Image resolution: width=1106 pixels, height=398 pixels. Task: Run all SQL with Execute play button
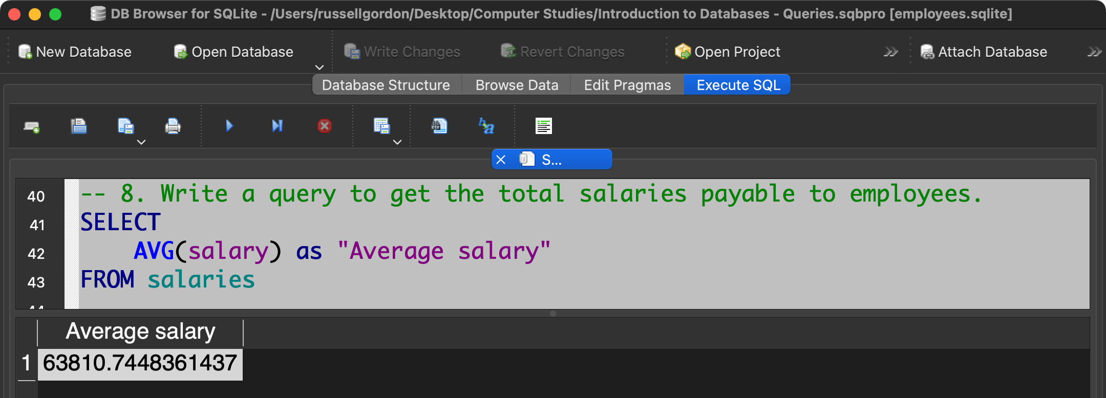pyautogui.click(x=229, y=126)
